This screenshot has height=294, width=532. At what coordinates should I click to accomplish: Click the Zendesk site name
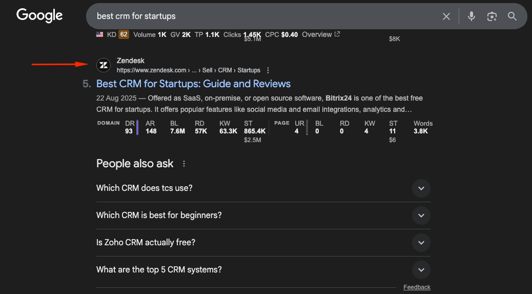[131, 61]
